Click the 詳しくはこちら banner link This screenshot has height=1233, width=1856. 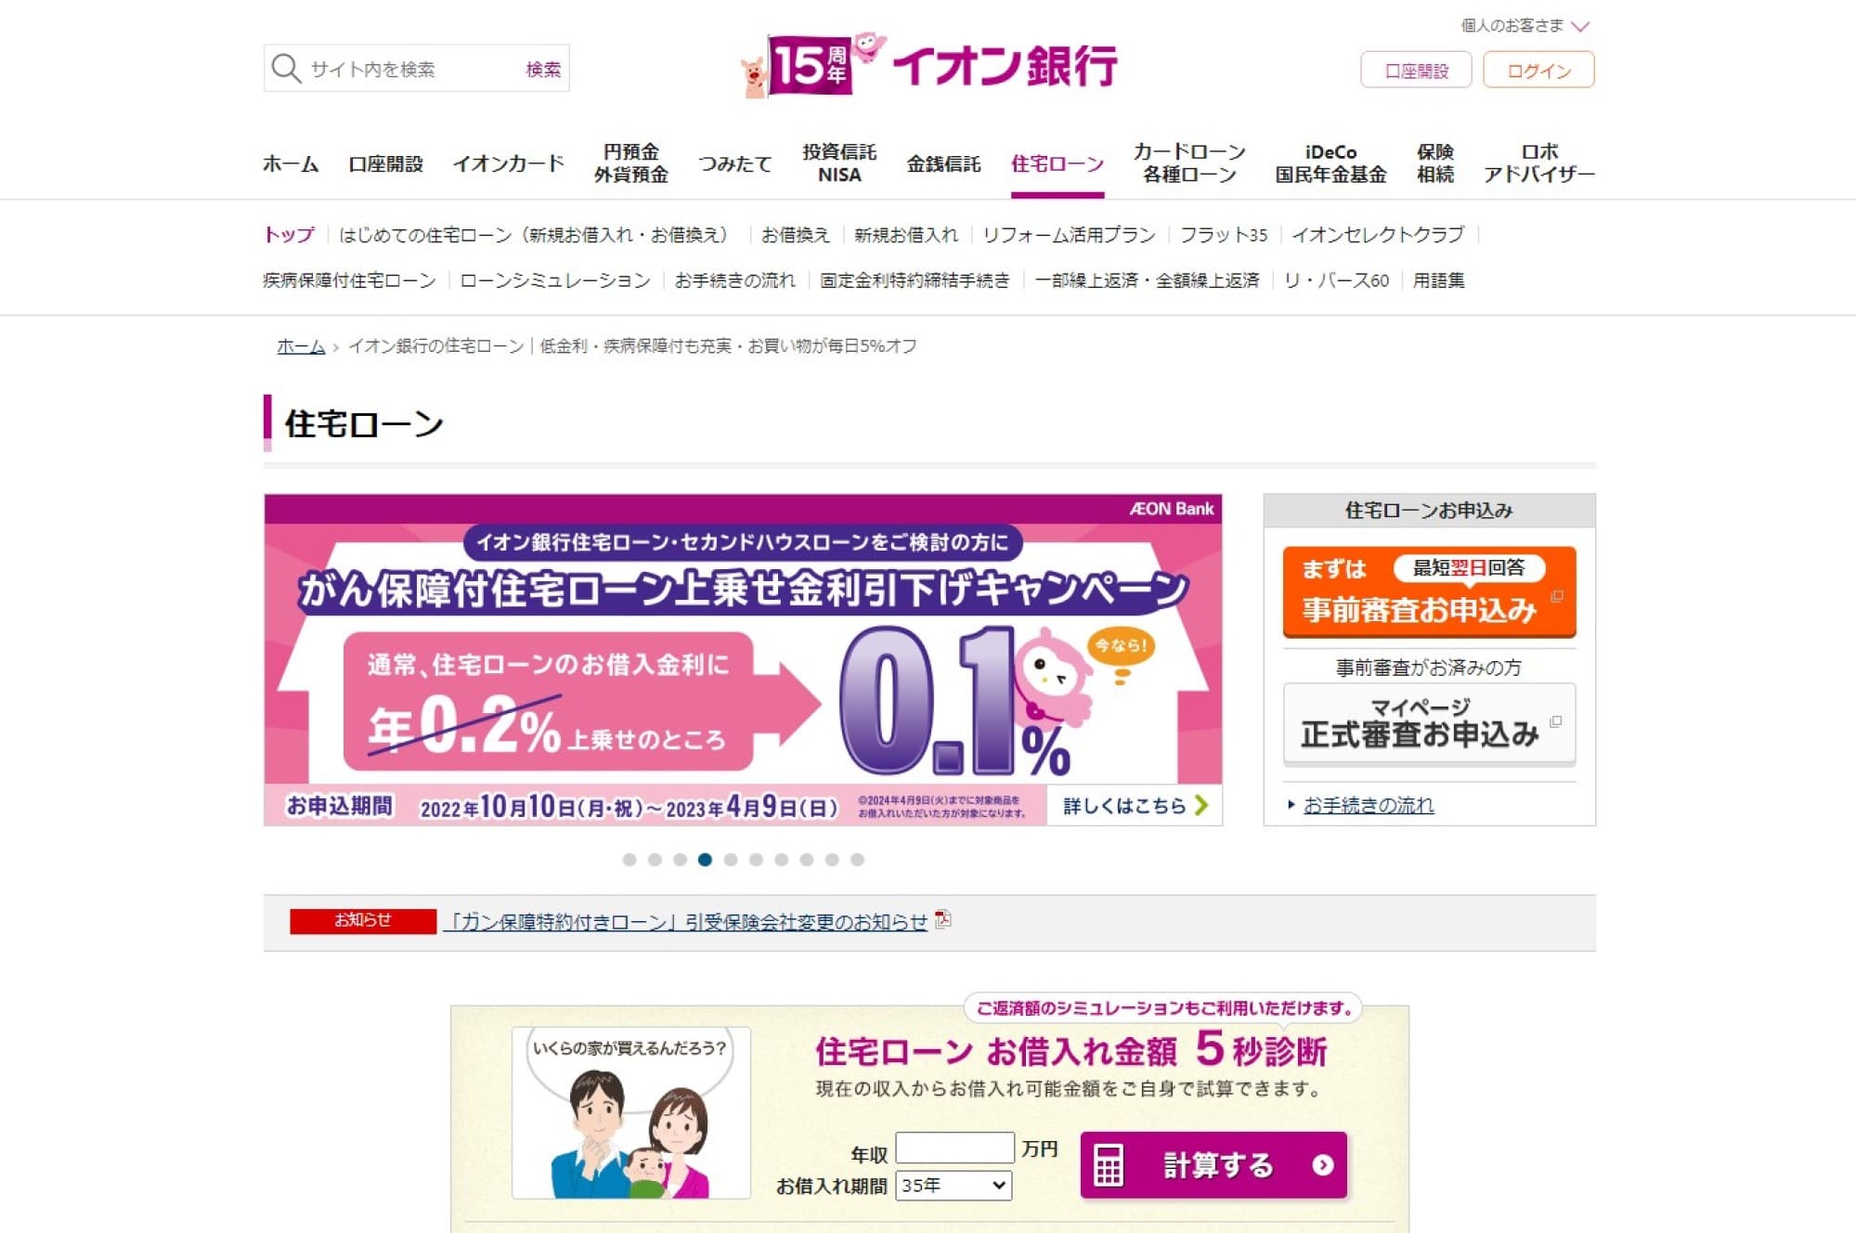(x=1135, y=805)
